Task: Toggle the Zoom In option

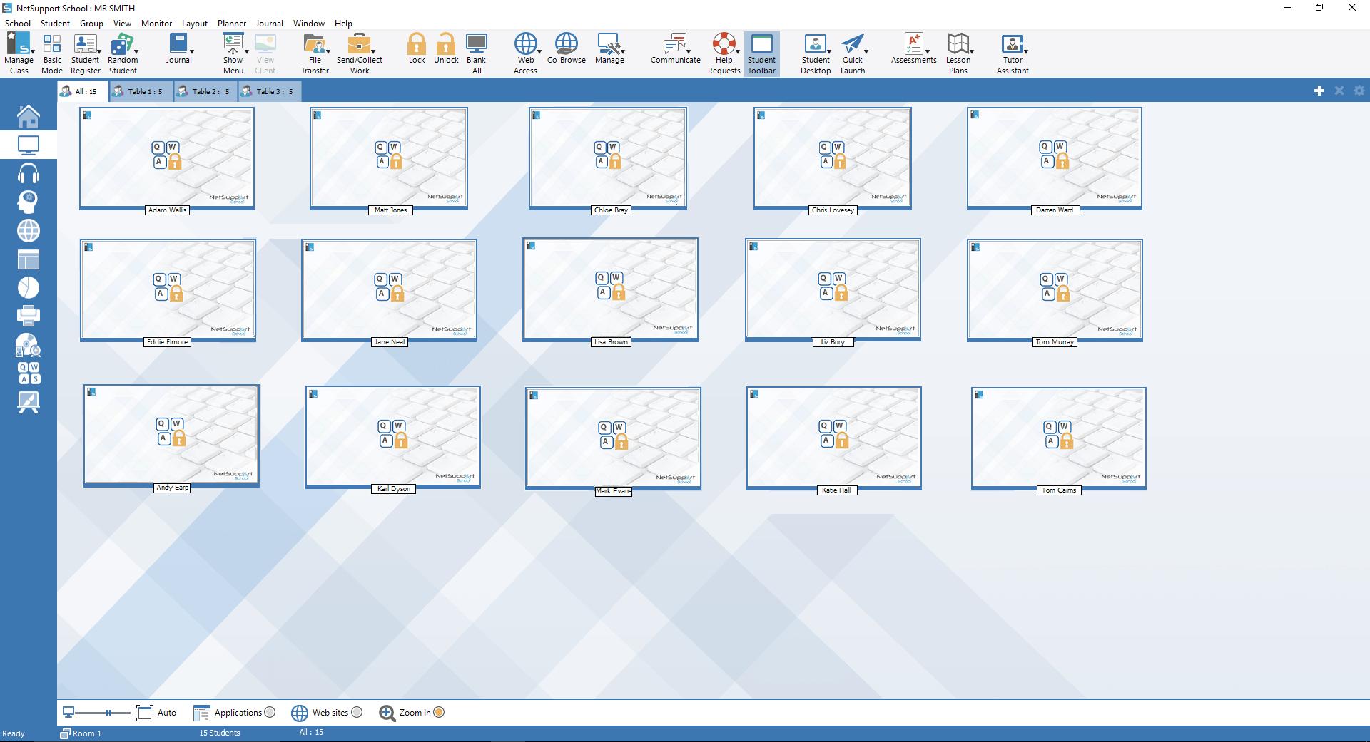Action: 439,712
